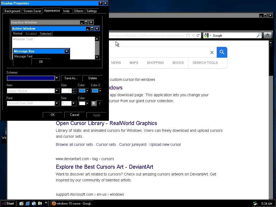Select the Appearance tab
276x207 pixels.
[52, 11]
